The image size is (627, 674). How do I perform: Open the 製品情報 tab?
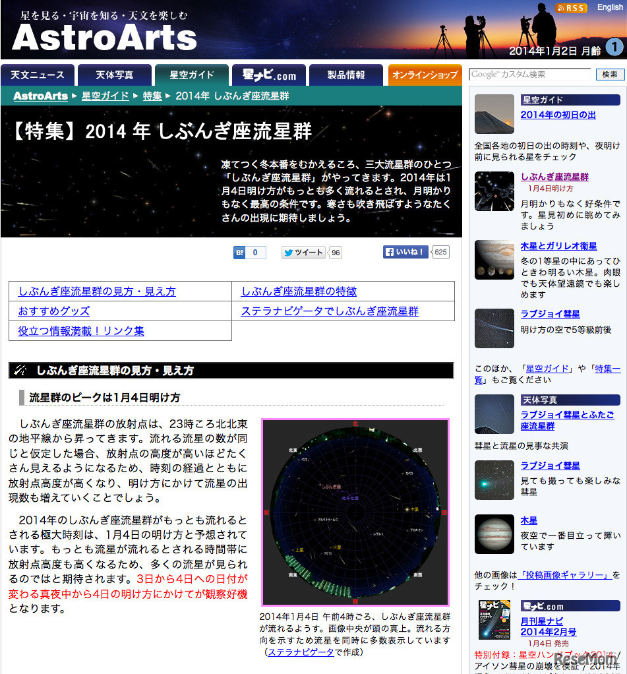click(x=347, y=75)
